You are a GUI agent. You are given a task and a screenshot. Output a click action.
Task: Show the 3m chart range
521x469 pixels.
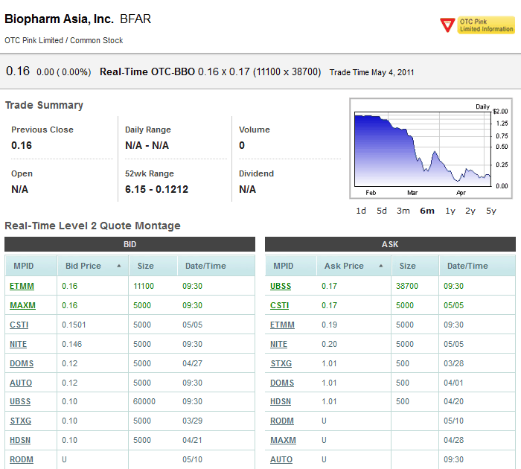click(403, 211)
